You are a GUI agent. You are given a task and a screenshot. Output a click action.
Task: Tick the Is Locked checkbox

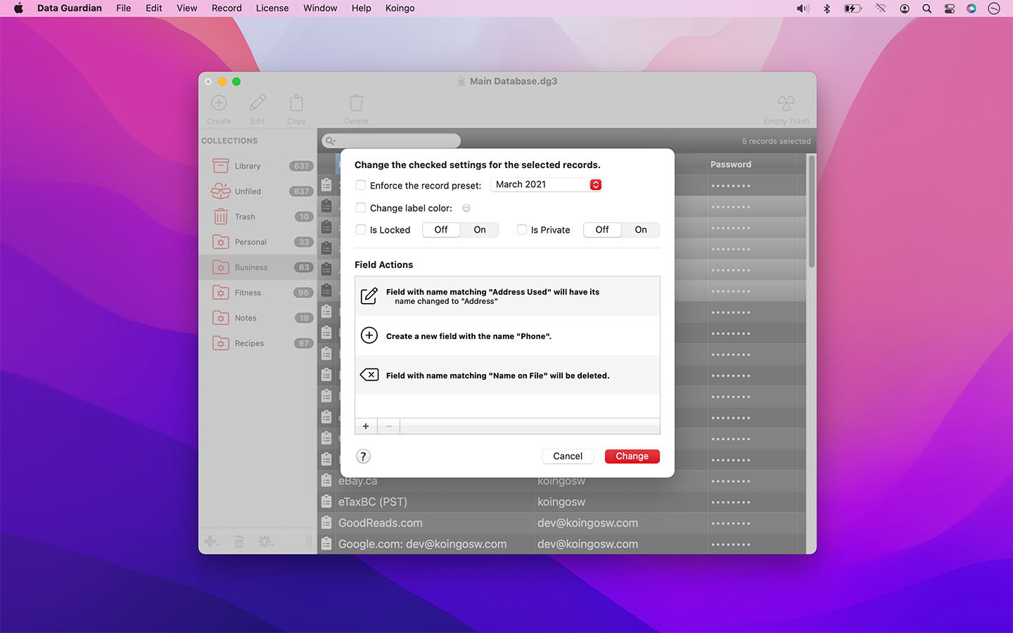361,229
